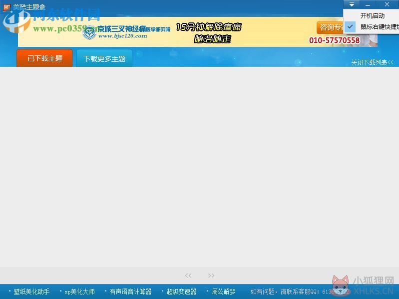Open the 15分钟解除疼痛 ad banner
This screenshot has width=399, height=299.
point(197,32)
